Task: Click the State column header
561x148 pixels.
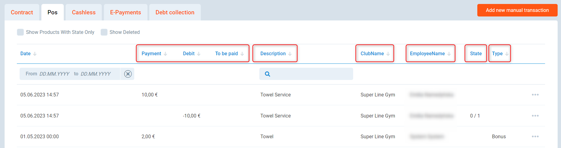Action: pyautogui.click(x=476, y=54)
